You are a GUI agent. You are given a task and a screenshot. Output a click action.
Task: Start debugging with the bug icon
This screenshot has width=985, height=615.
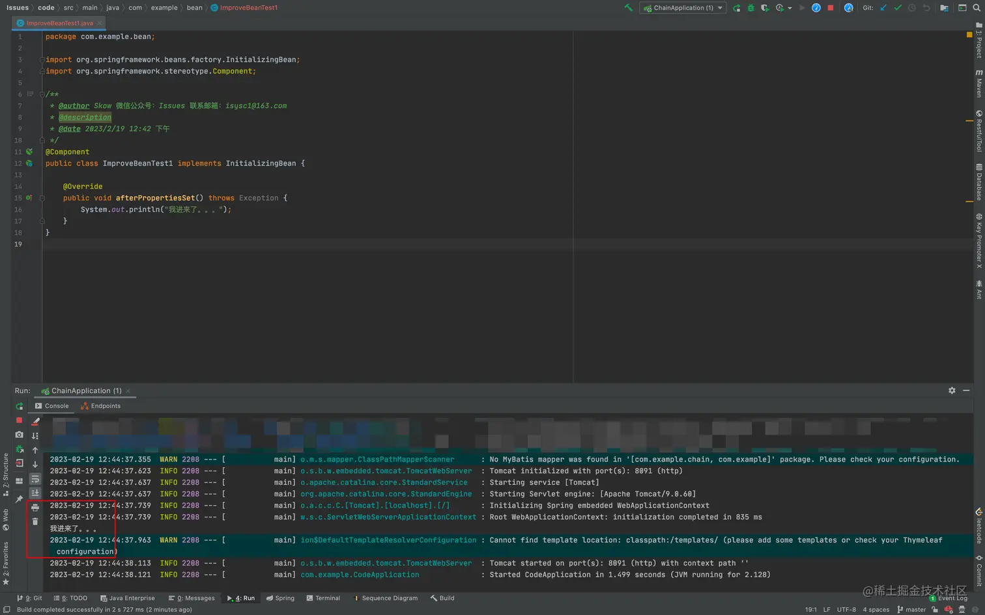point(751,8)
